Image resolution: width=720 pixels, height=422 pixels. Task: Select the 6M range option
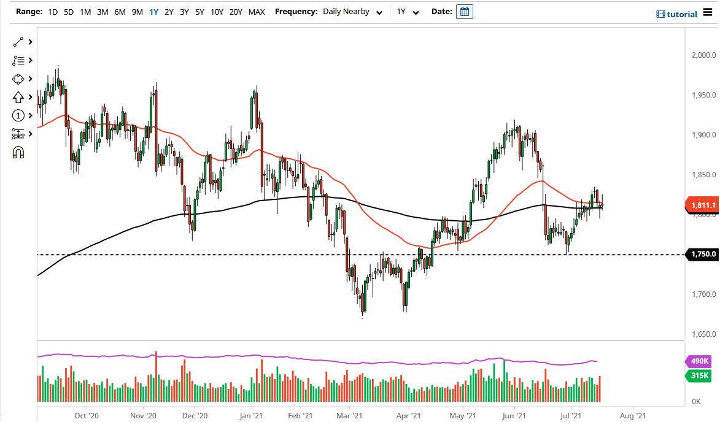120,12
